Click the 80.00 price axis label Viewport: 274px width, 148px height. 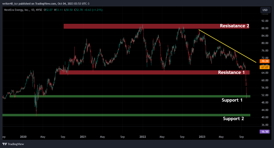(265, 43)
